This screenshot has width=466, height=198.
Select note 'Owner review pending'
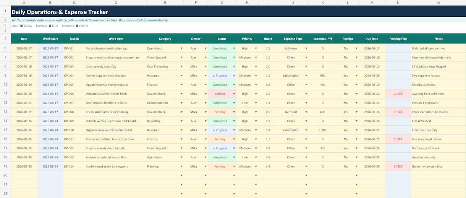[x=438, y=166]
